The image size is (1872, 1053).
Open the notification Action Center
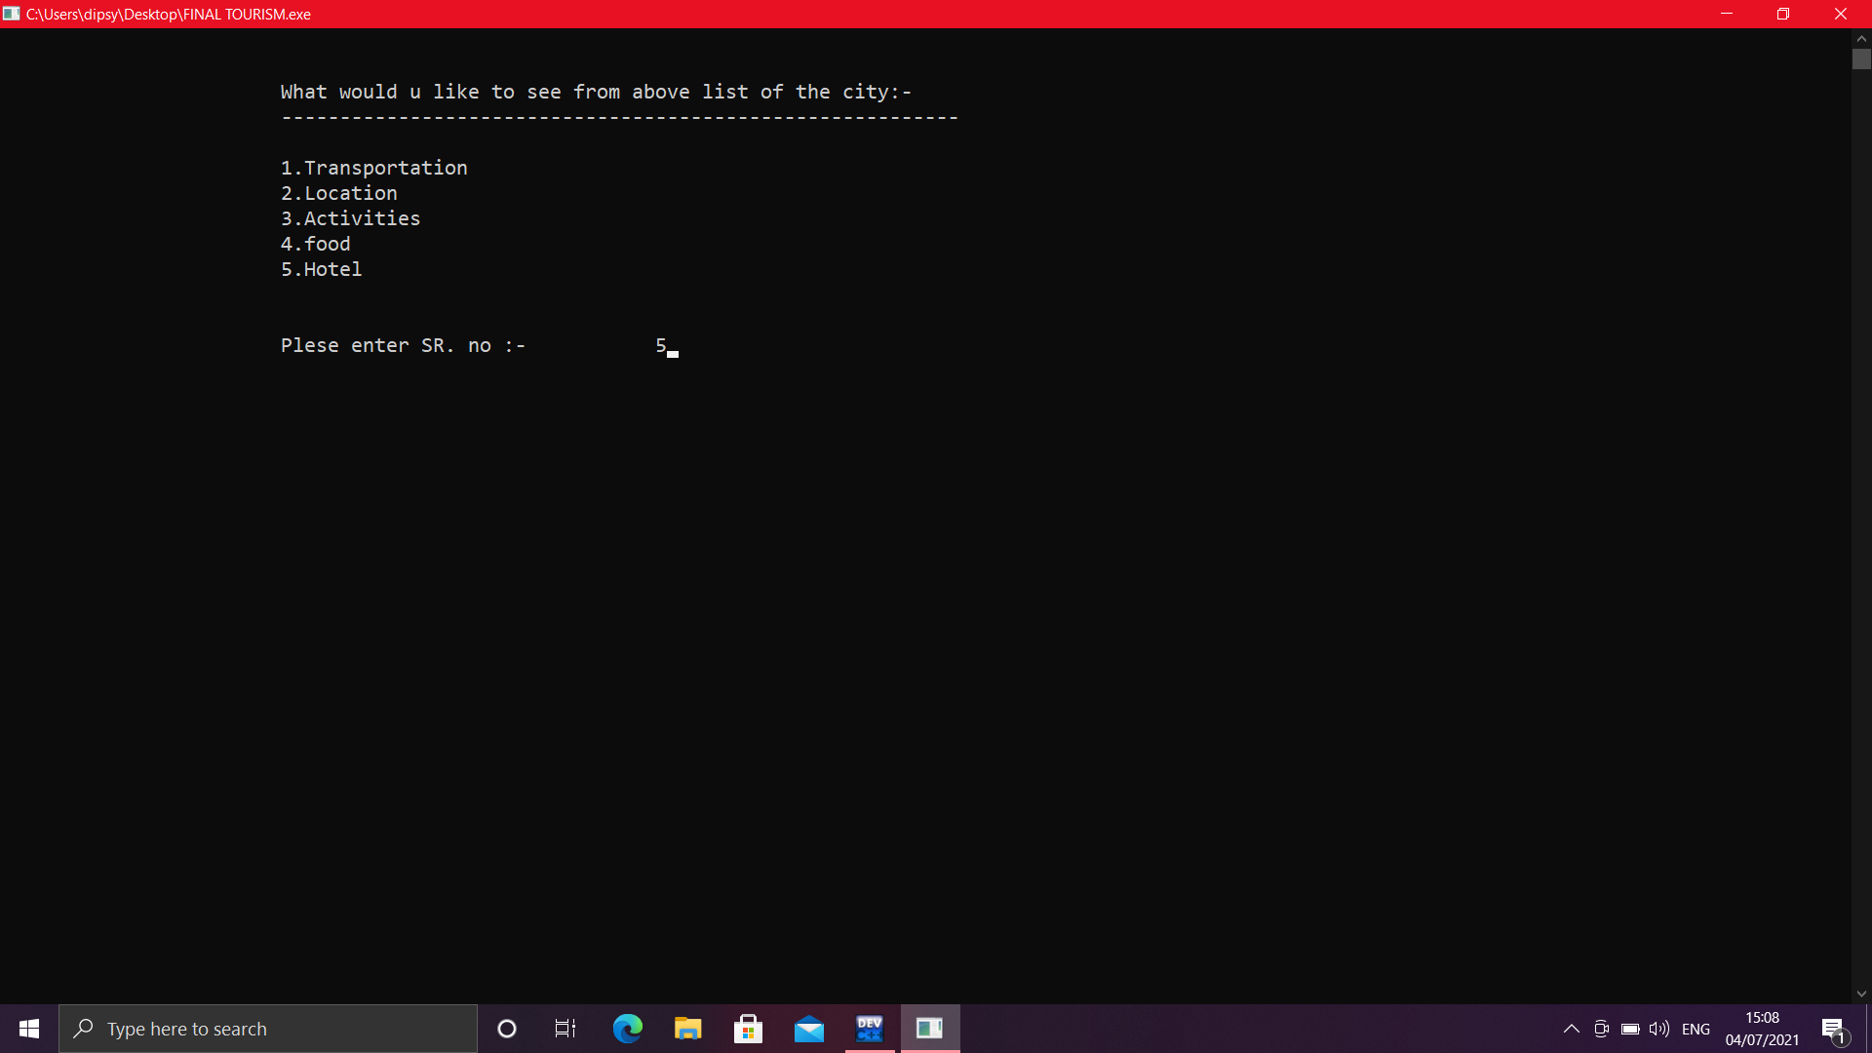click(x=1833, y=1029)
